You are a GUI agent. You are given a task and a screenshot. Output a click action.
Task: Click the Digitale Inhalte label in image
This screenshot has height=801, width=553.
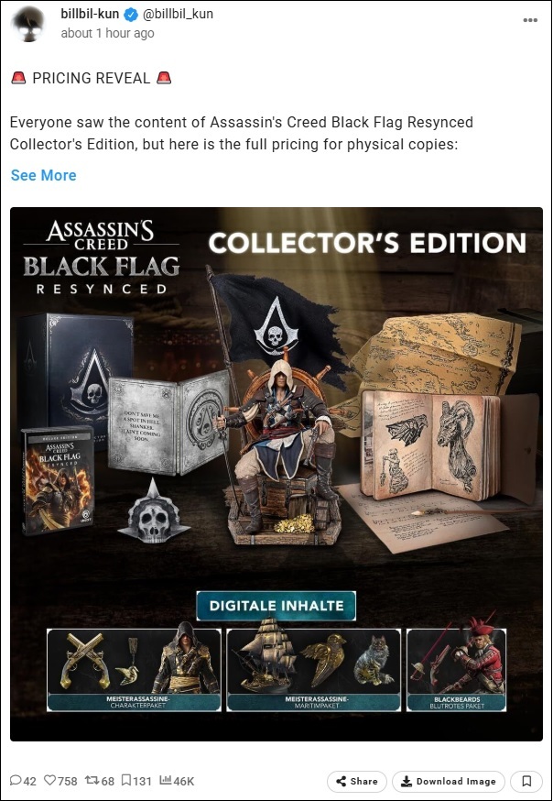point(276,606)
